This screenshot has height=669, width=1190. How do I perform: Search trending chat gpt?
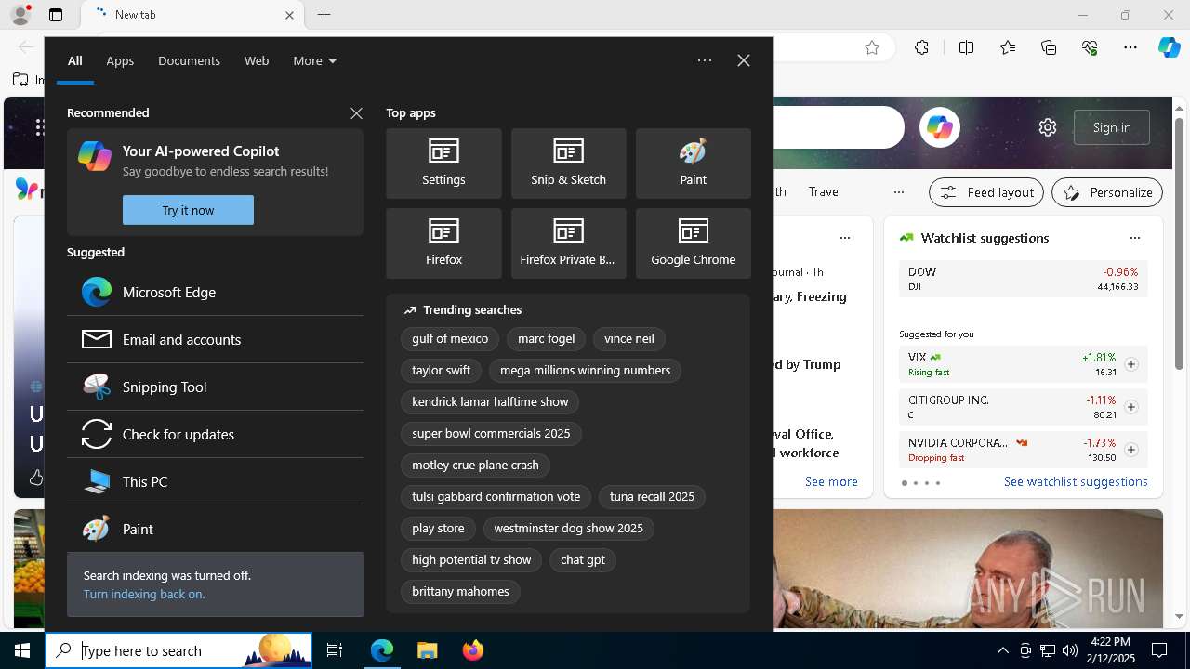(583, 560)
